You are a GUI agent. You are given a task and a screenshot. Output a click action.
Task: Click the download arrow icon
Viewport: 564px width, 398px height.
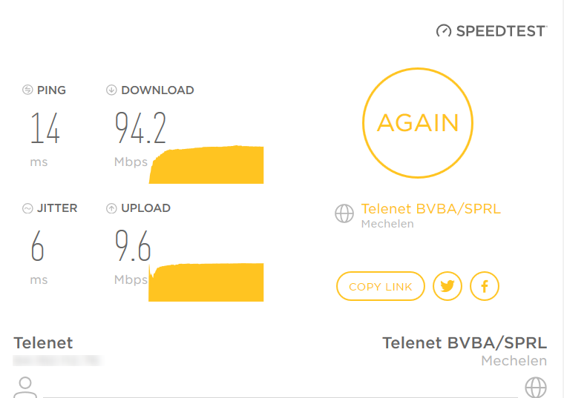click(x=111, y=90)
